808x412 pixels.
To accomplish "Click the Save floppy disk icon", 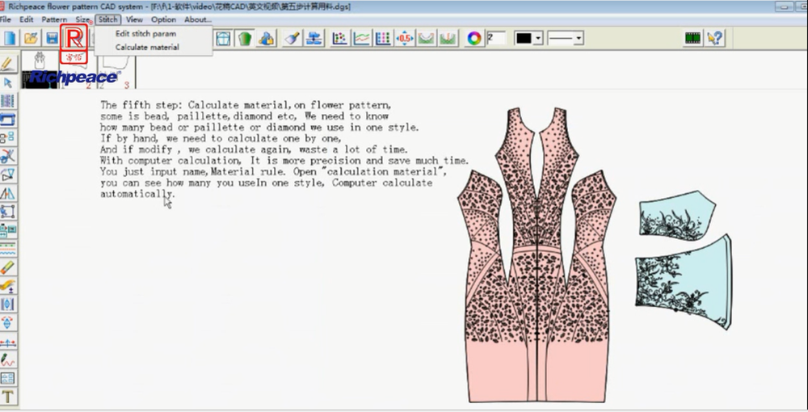I will 51,38.
